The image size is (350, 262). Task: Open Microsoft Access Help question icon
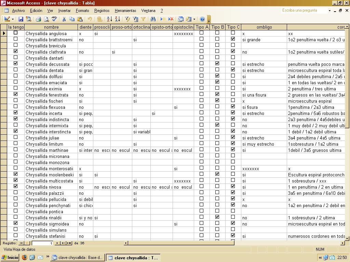202,19
